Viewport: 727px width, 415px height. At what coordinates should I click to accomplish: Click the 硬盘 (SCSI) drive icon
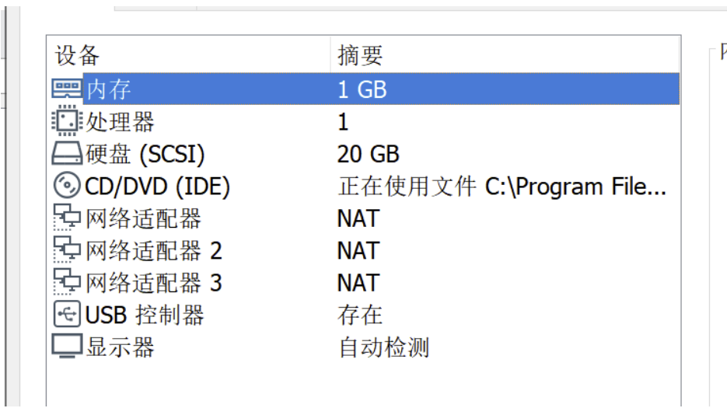coord(66,154)
